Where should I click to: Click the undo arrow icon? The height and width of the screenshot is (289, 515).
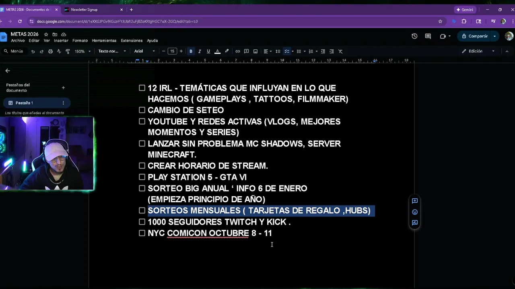click(33, 51)
